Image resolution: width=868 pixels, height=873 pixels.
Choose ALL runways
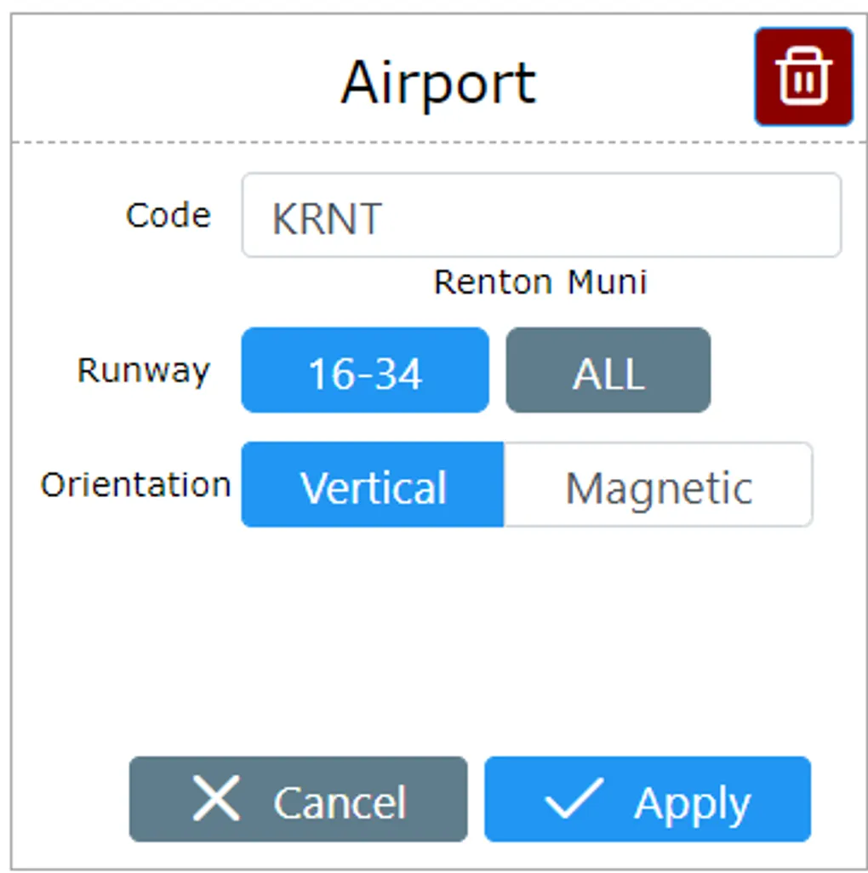(x=608, y=371)
